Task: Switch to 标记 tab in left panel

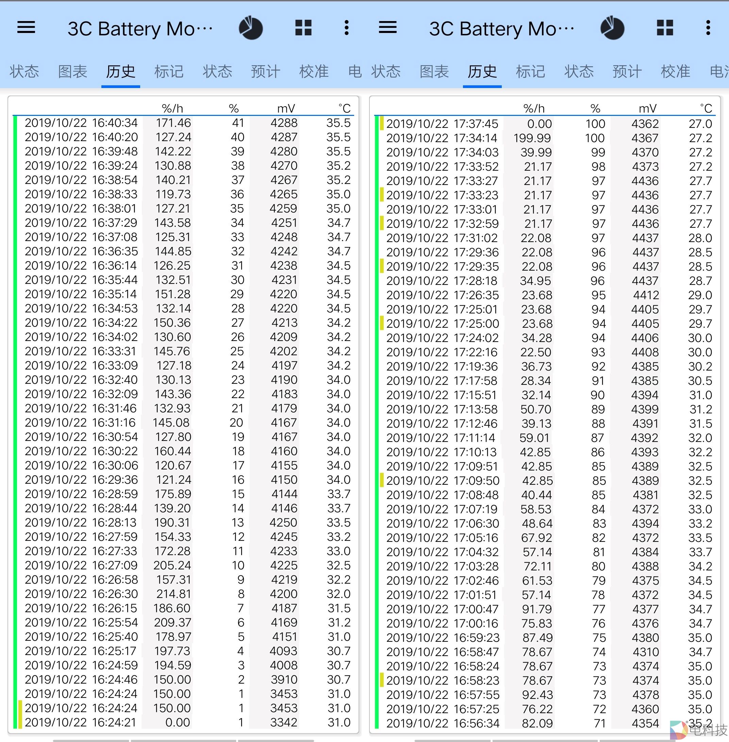Action: tap(169, 71)
